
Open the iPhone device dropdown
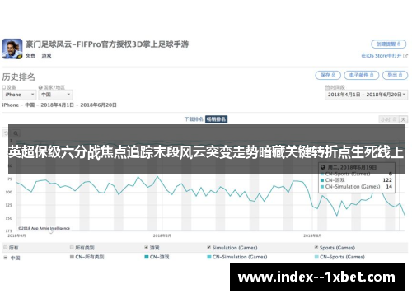click(x=19, y=95)
